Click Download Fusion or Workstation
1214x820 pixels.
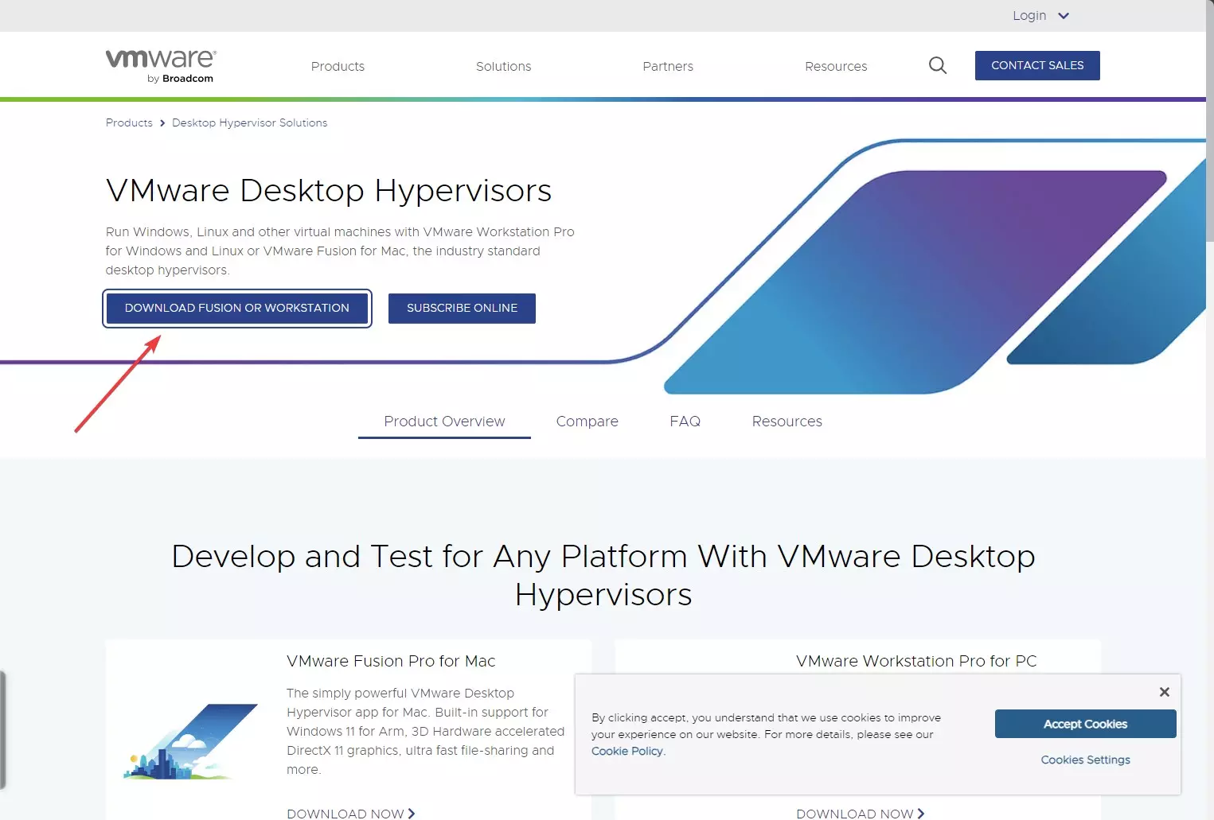[236, 308]
